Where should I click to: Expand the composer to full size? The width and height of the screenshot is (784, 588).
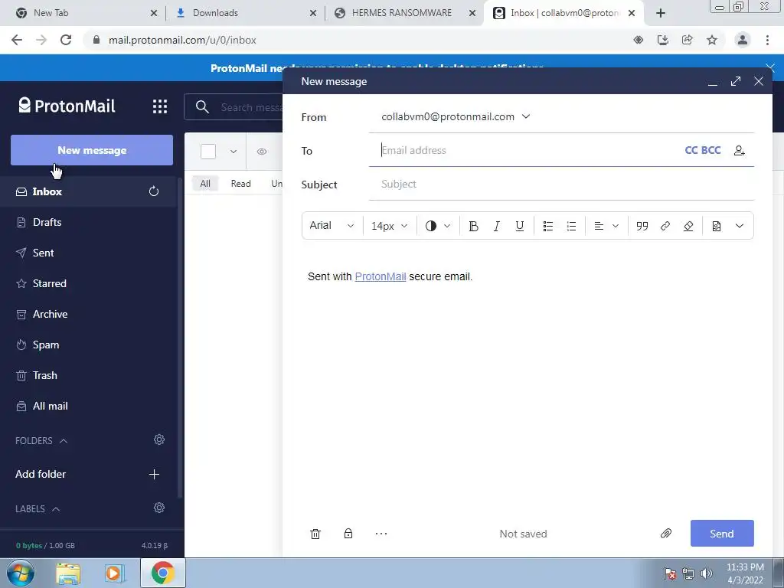tap(736, 81)
